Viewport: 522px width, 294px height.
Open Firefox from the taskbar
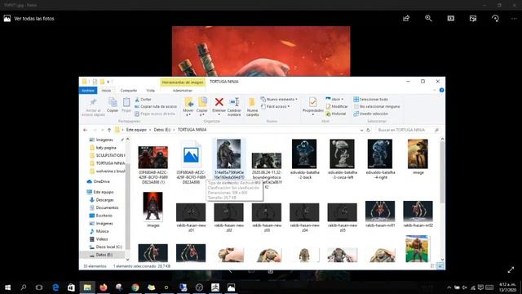(104, 287)
